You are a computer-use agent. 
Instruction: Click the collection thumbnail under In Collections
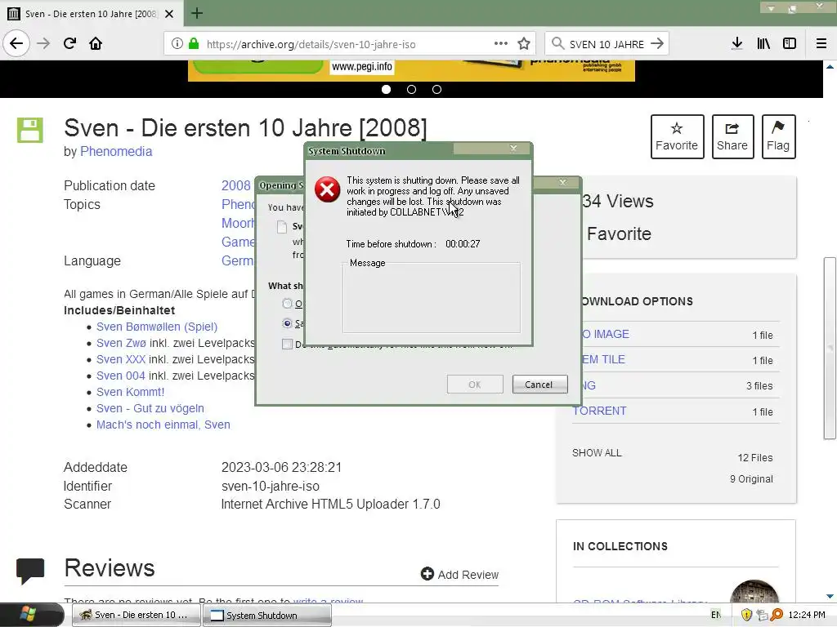[x=754, y=592]
